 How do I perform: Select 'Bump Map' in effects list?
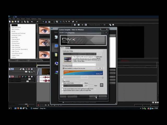15,37
